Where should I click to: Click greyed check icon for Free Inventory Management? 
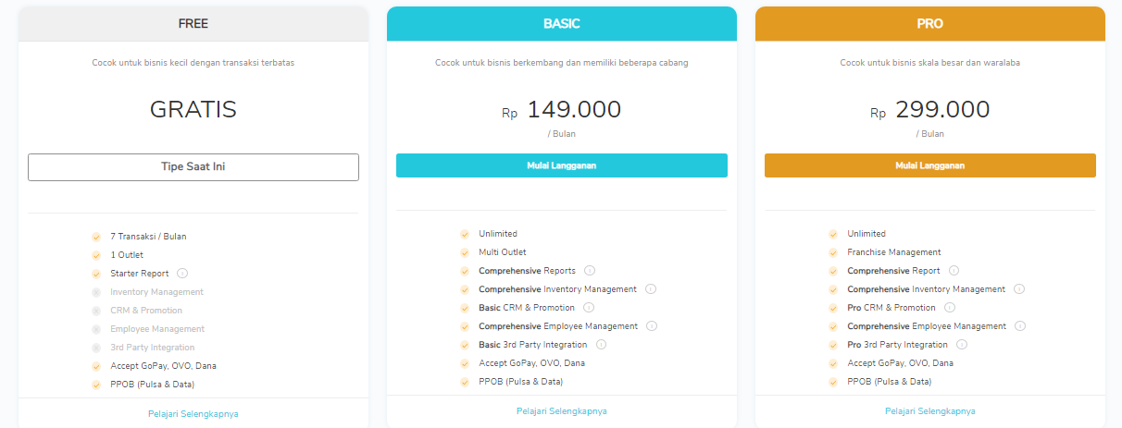coord(96,292)
